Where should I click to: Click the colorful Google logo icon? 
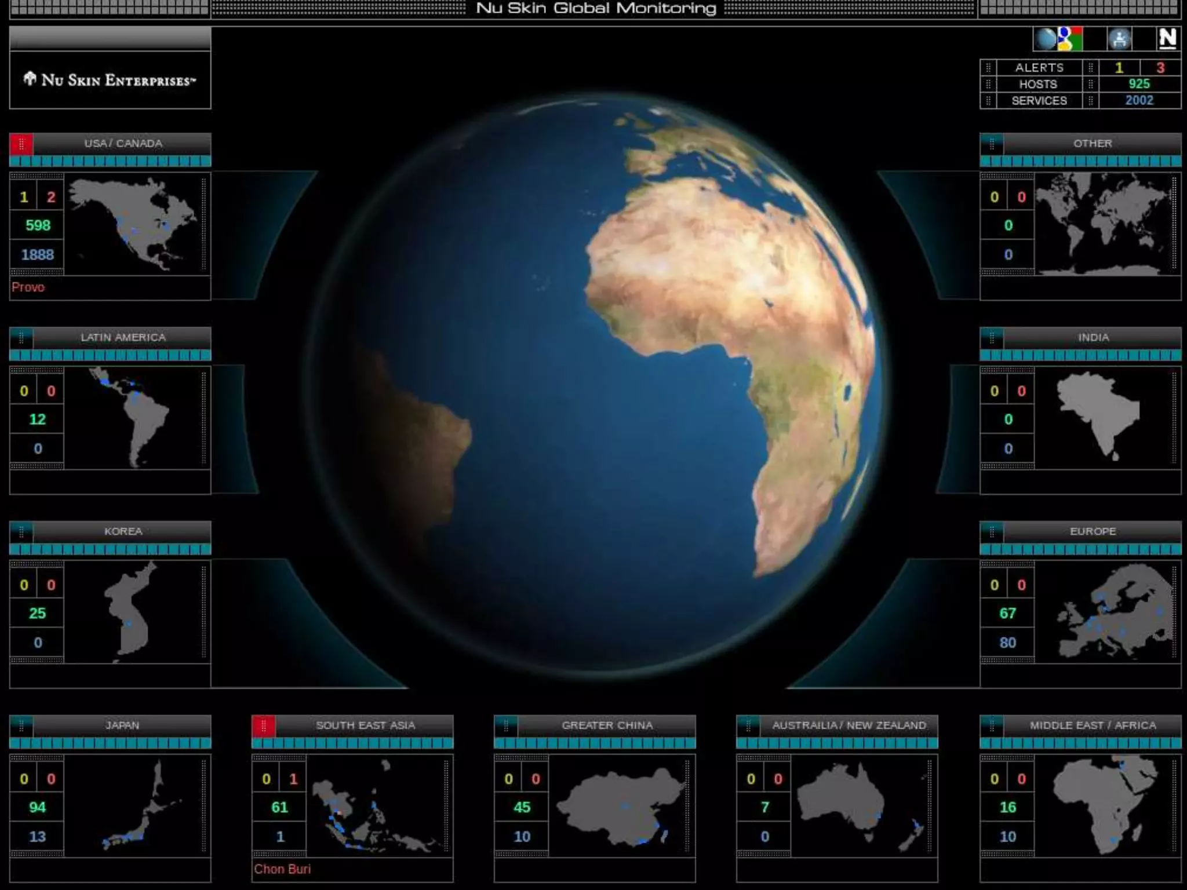coord(1071,39)
